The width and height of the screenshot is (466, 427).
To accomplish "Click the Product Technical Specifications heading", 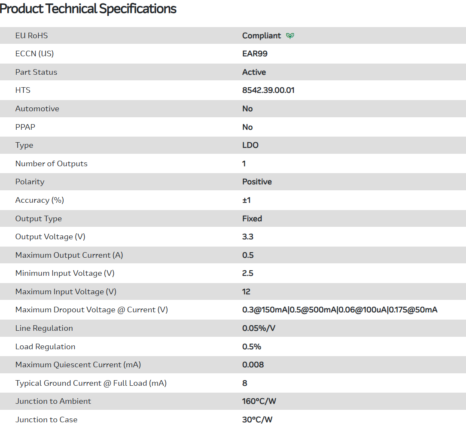I will tap(88, 9).
